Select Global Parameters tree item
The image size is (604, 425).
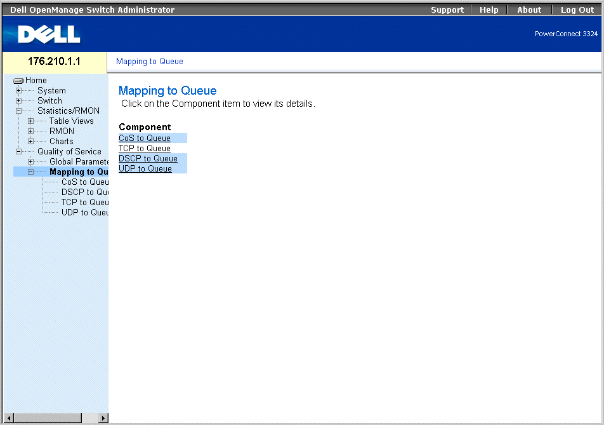[79, 161]
